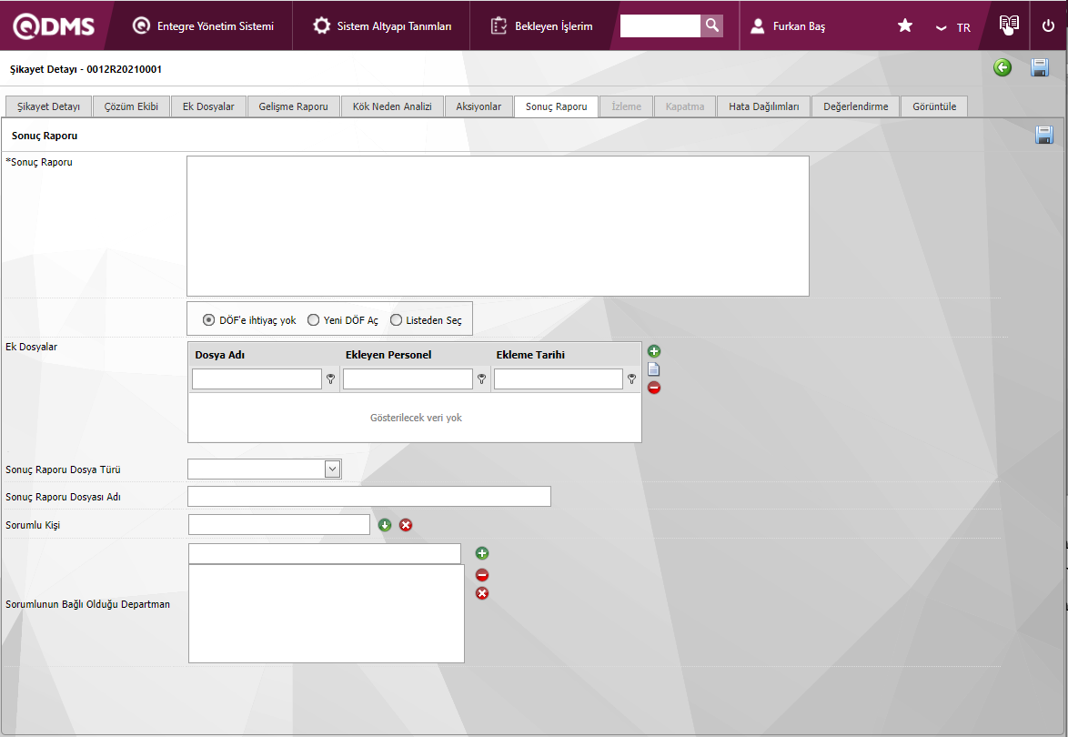The height and width of the screenshot is (737, 1068).
Task: Switch to Kök Neden Analizi tab
Action: 392,106
